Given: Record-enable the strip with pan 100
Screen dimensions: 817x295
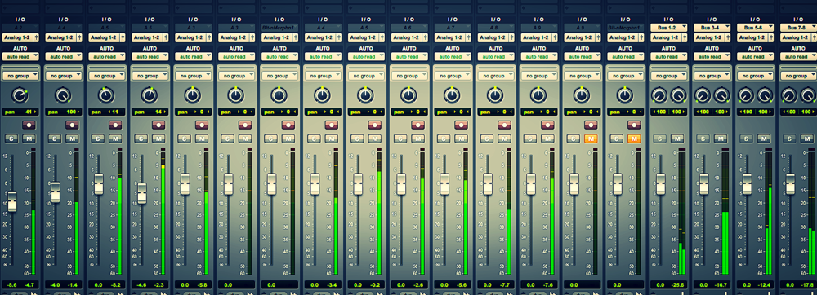Looking at the screenshot, I should [72, 125].
